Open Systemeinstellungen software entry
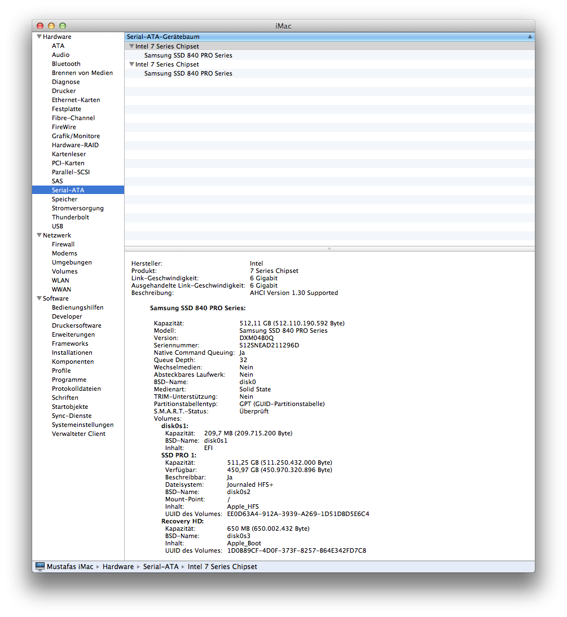The width and height of the screenshot is (567, 617). [83, 425]
